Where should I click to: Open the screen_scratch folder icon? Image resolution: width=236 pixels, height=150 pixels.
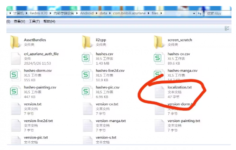click(159, 42)
